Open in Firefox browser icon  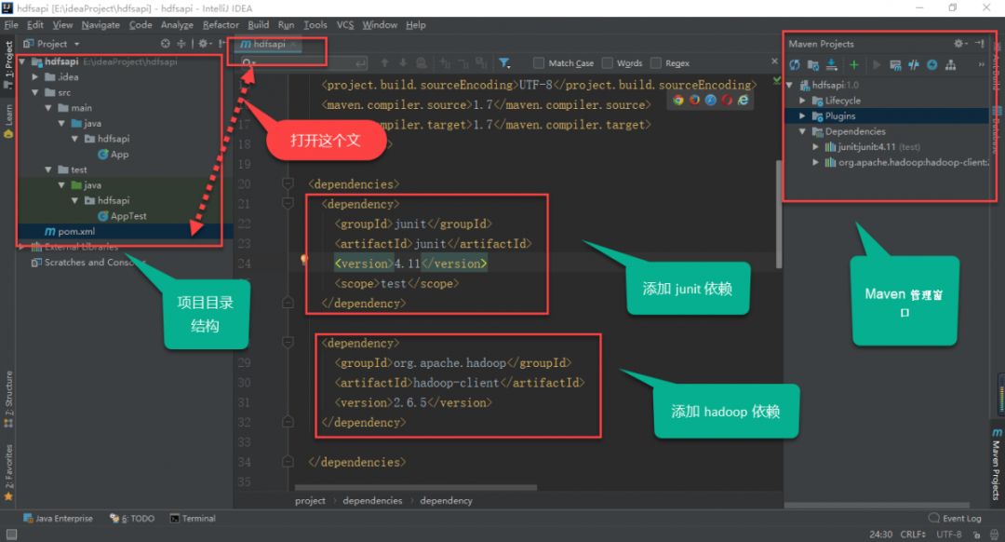(694, 100)
